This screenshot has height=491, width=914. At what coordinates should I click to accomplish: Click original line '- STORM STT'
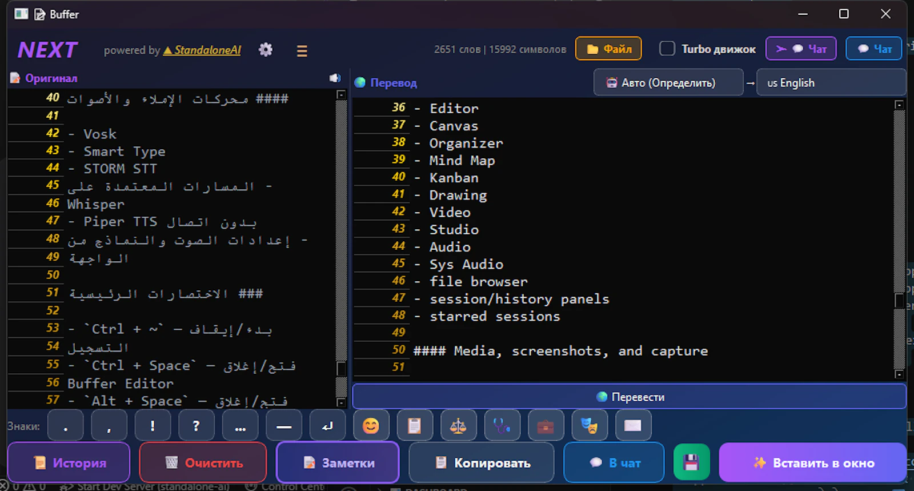[x=112, y=169]
